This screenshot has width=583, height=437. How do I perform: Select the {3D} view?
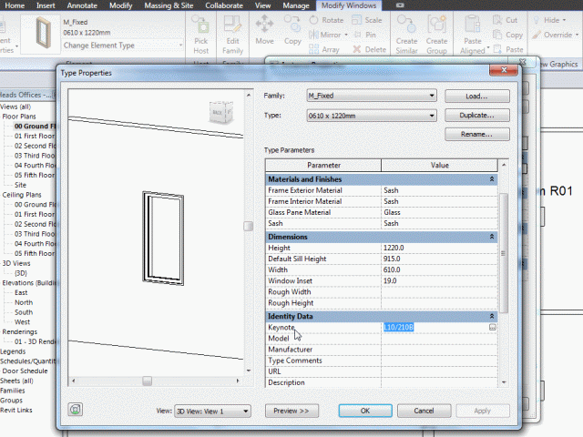coord(21,273)
